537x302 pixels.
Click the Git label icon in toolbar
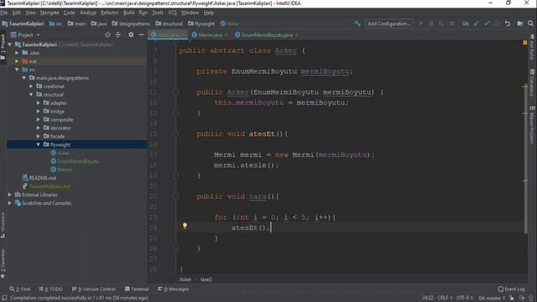click(x=465, y=23)
